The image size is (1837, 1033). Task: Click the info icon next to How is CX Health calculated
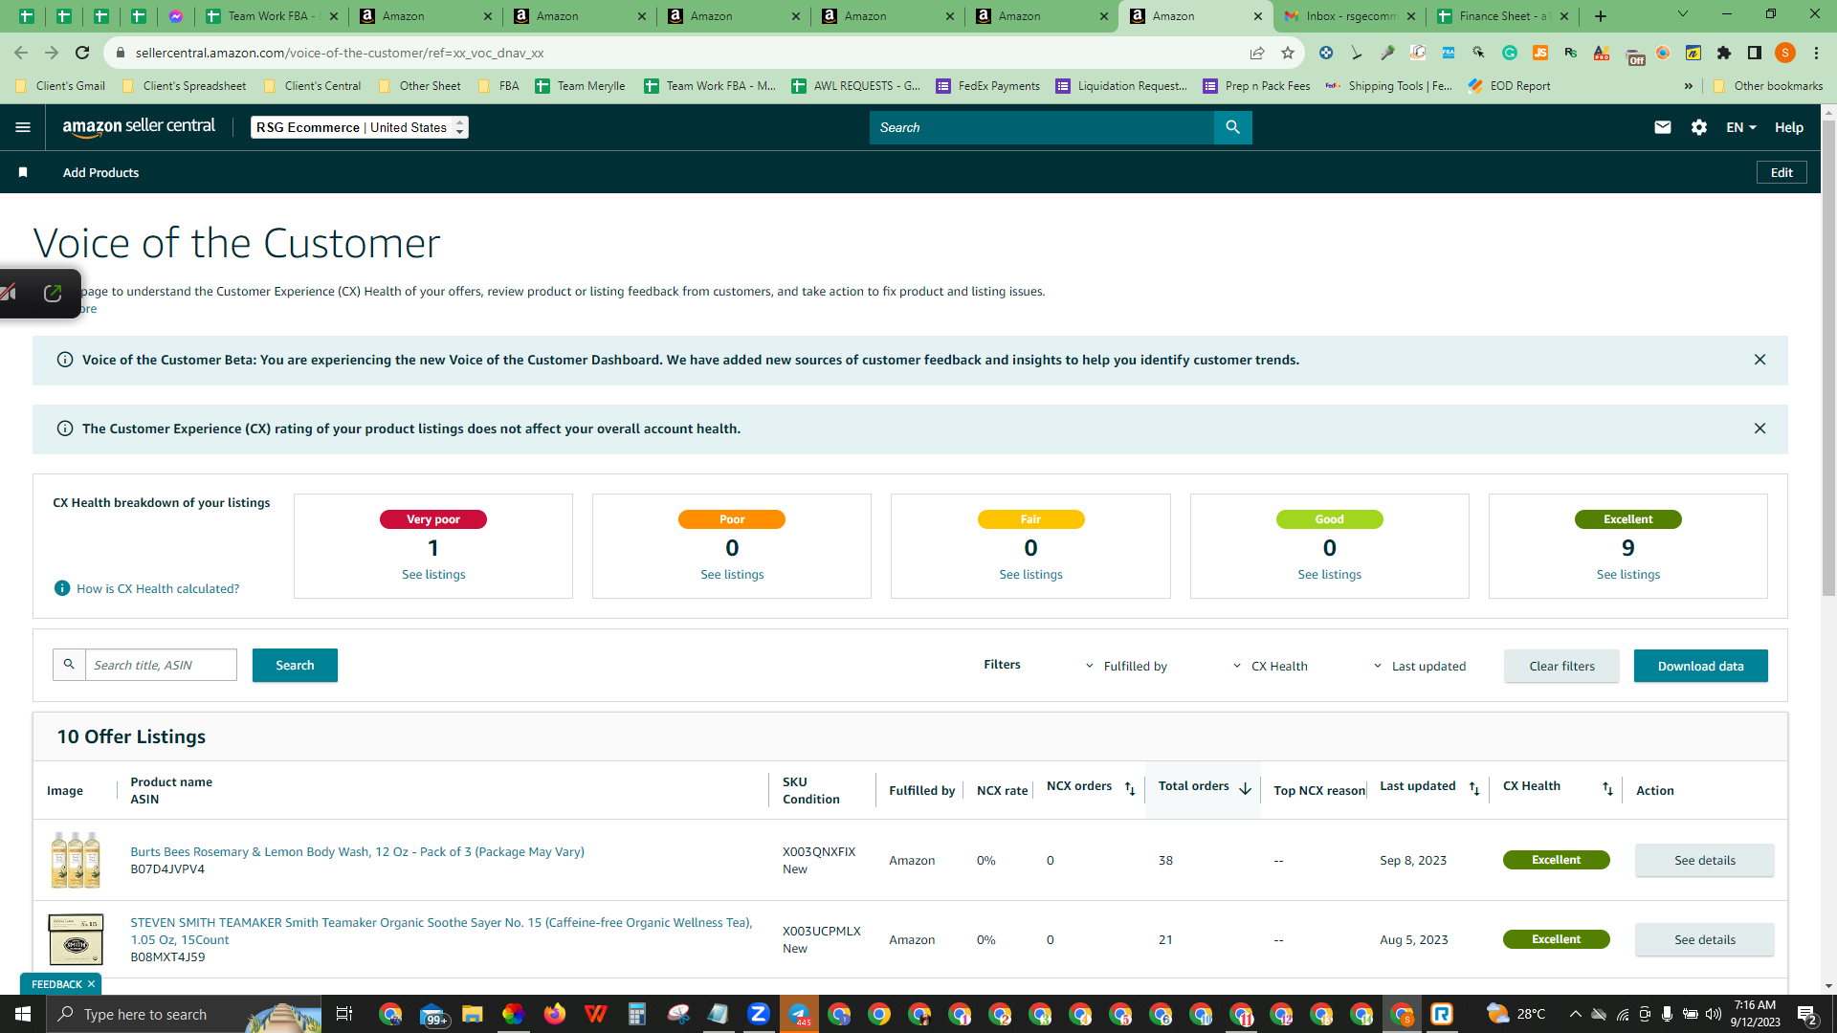(62, 588)
